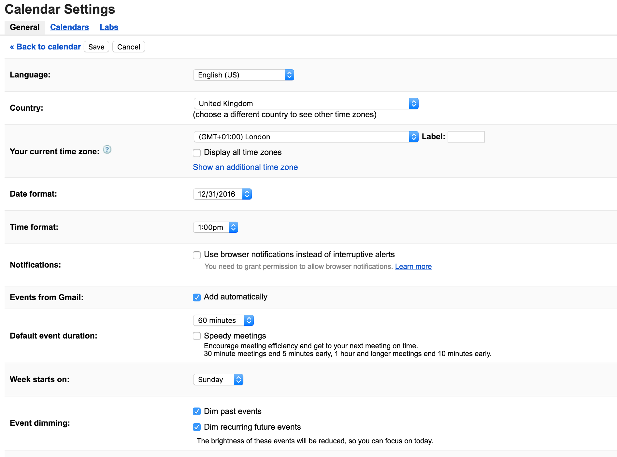Switch to the Calendars tab
This screenshot has height=457, width=617.
click(x=69, y=27)
